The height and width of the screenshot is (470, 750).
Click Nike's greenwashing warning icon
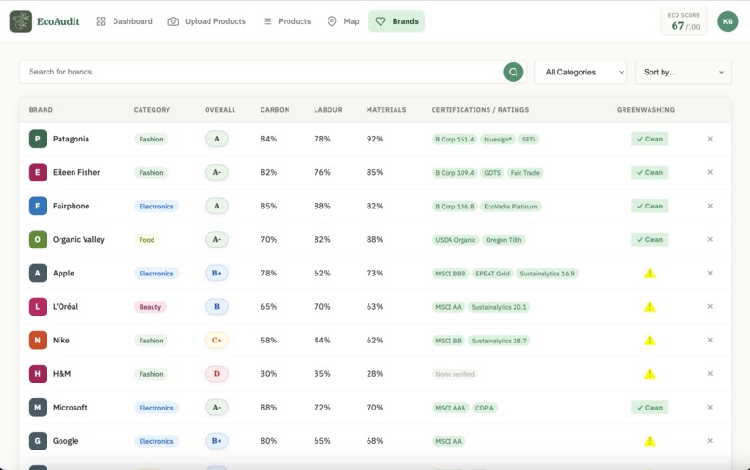(650, 341)
